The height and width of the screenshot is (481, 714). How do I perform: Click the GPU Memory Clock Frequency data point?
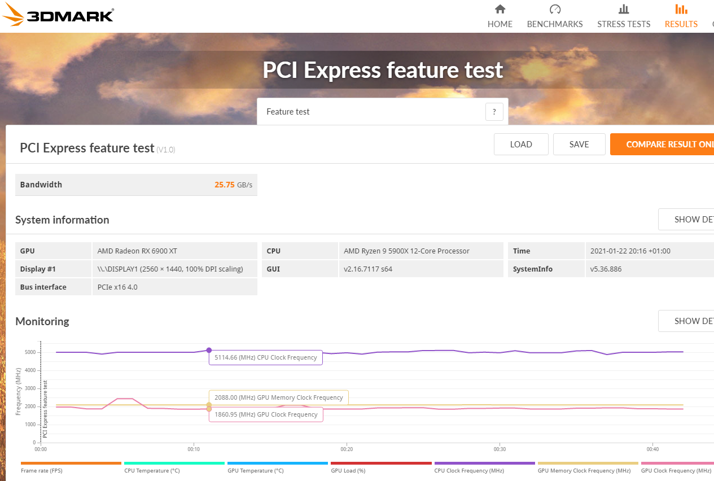pyautogui.click(x=209, y=405)
